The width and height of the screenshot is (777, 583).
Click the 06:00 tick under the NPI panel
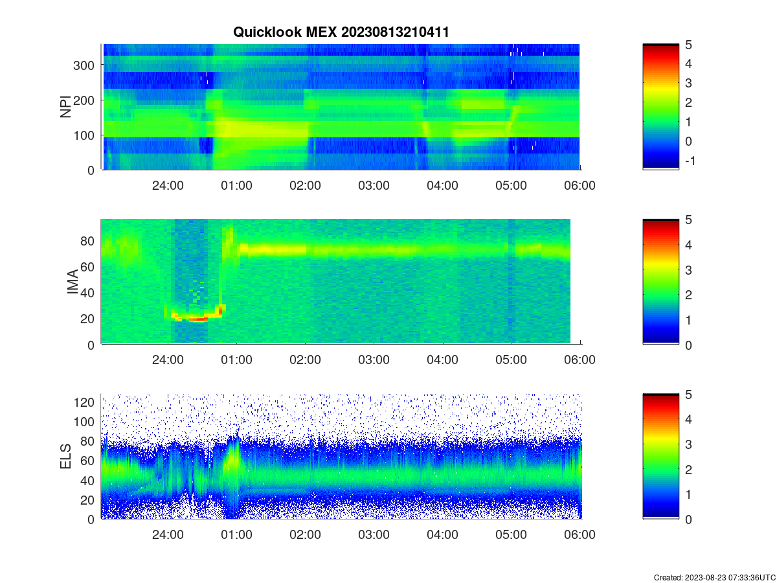580,185
